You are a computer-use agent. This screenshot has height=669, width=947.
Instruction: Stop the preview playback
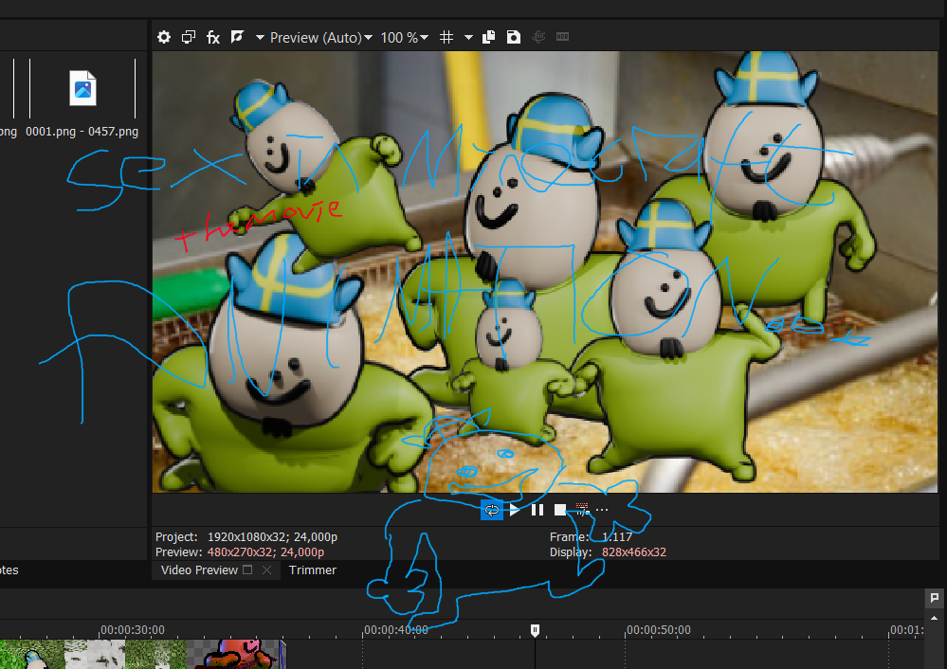(x=560, y=510)
